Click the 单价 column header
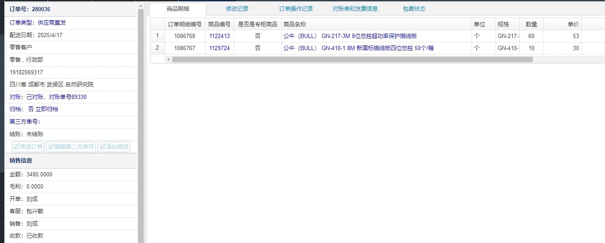Viewport: 605px width, 243px height. (562, 25)
